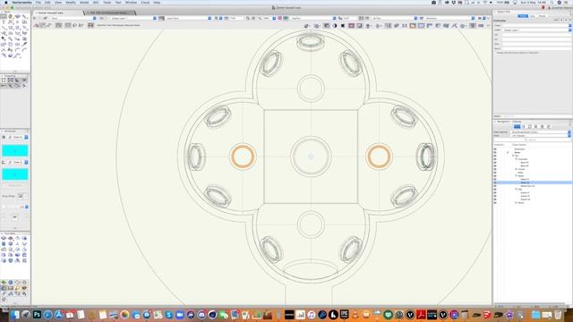
Task: Select the Data tab in Object Info
Action: [x=533, y=16]
